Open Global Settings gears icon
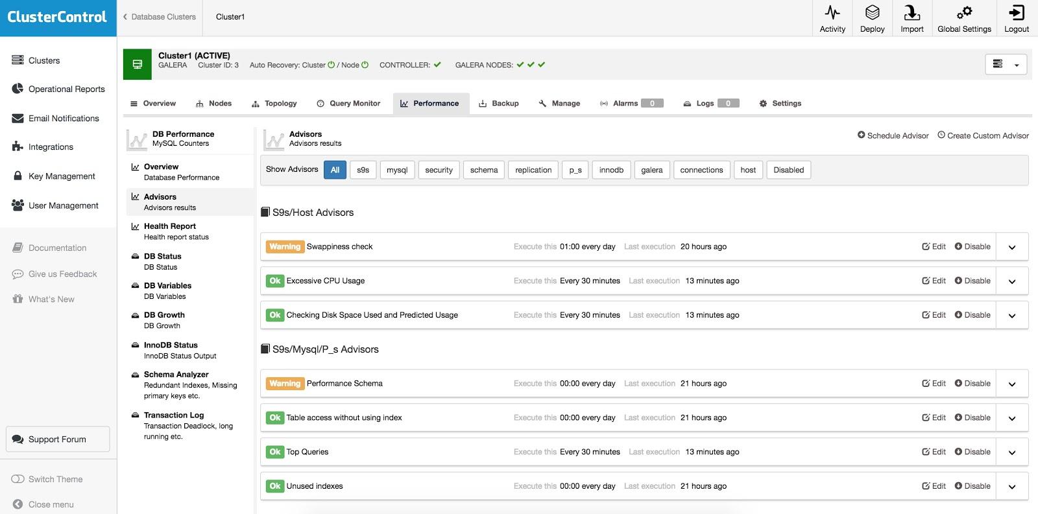Viewport: 1038px width, 514px height. pyautogui.click(x=964, y=18)
